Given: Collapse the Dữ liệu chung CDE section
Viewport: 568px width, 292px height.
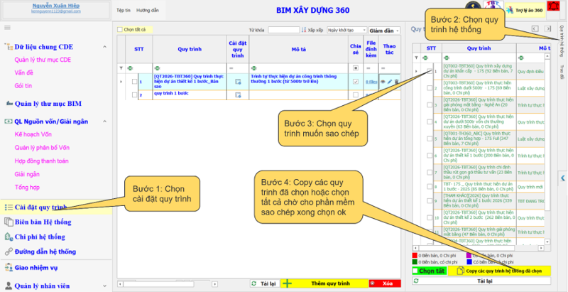Looking at the screenshot, I should pyautogui.click(x=104, y=47).
